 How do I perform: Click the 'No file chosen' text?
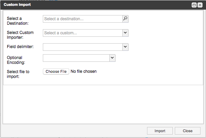[x=83, y=71]
